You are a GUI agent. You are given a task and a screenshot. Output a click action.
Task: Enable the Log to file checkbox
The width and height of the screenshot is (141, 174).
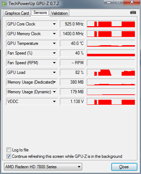point(9,150)
